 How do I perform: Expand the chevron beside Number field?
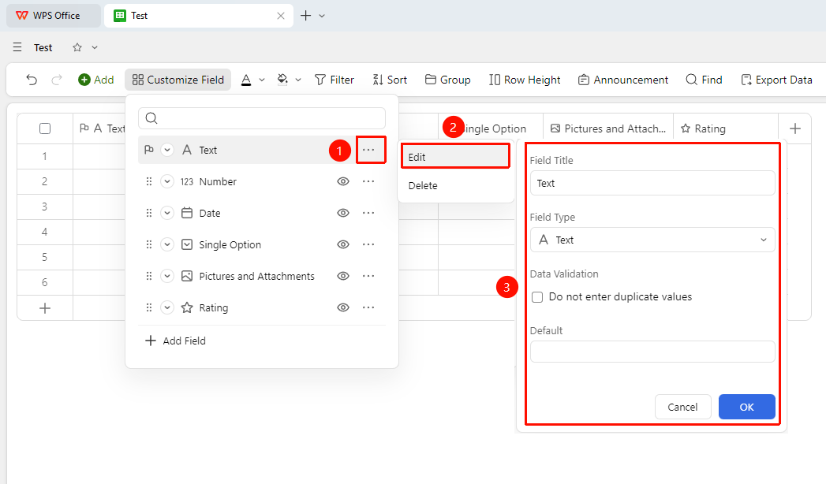pyautogui.click(x=167, y=181)
